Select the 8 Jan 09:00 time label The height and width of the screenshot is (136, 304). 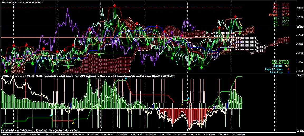pyautogui.click(x=165, y=134)
